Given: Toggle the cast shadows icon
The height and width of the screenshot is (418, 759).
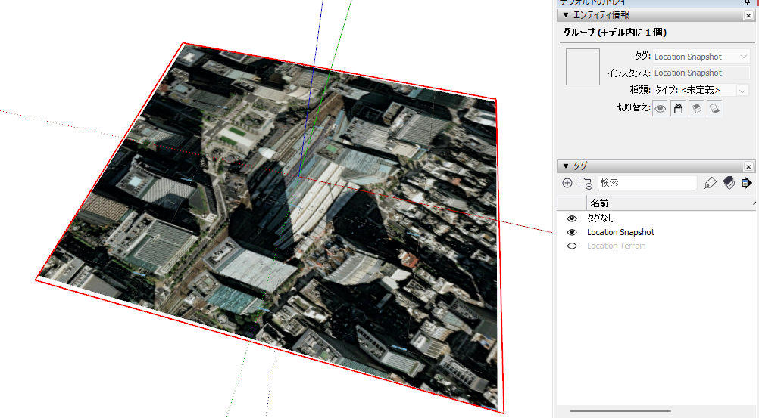Looking at the screenshot, I should [x=714, y=109].
